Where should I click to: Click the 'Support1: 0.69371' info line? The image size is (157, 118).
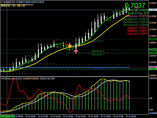click(138, 28)
